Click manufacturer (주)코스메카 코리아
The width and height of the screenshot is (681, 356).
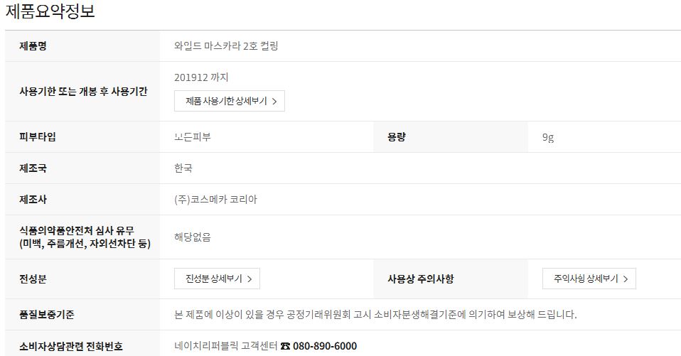[216, 199]
